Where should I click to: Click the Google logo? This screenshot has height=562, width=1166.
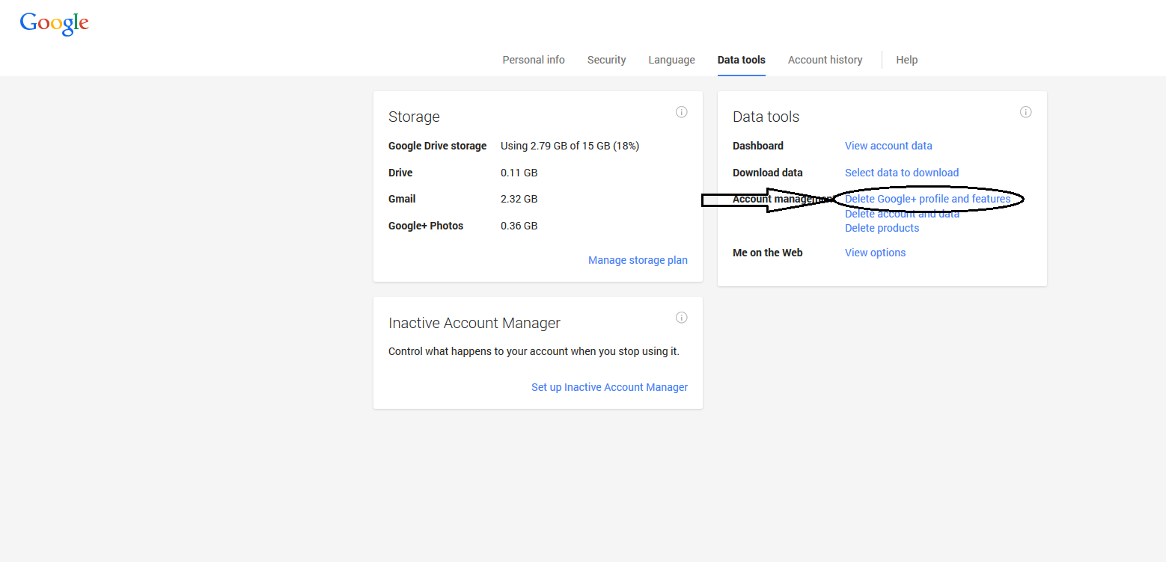coord(55,24)
